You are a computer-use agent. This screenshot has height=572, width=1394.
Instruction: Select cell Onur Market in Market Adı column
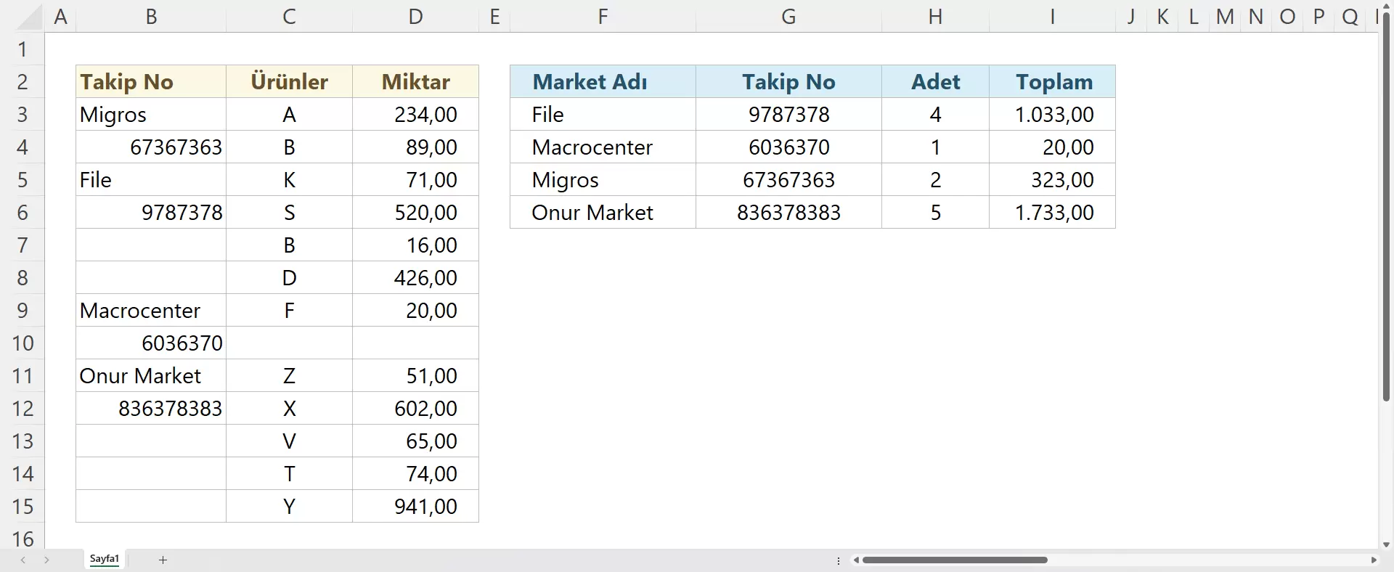(603, 212)
